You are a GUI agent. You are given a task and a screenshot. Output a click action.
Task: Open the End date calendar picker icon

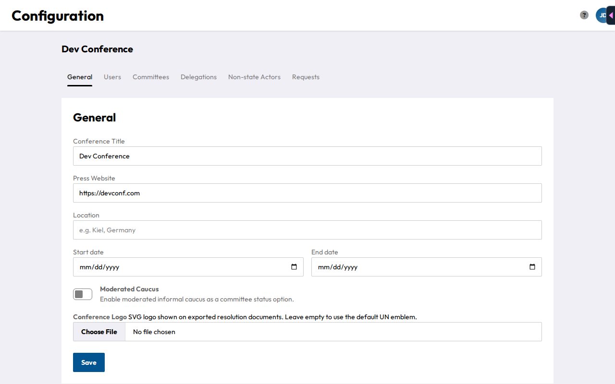point(532,267)
